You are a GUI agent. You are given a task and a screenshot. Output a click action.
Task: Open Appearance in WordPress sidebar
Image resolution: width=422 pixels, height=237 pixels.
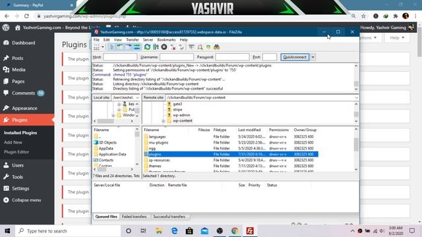(x=24, y=108)
